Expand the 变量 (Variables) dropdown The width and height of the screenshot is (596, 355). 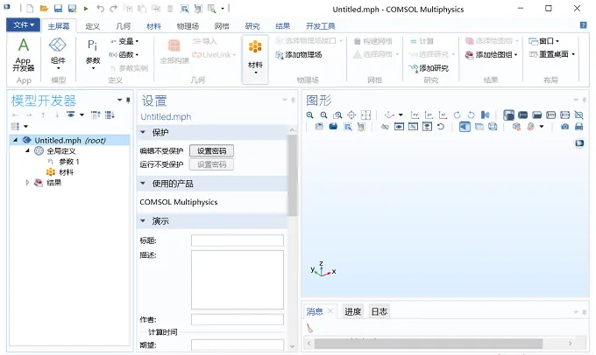click(124, 41)
